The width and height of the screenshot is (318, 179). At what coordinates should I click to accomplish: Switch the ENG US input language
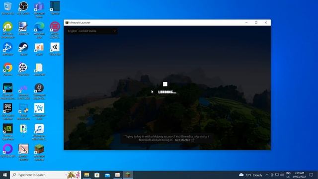pos(288,175)
